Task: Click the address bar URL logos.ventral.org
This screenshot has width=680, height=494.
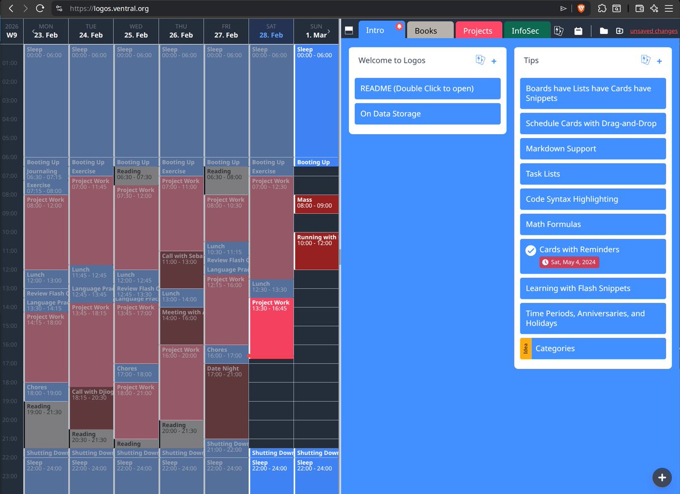Action: pyautogui.click(x=109, y=8)
